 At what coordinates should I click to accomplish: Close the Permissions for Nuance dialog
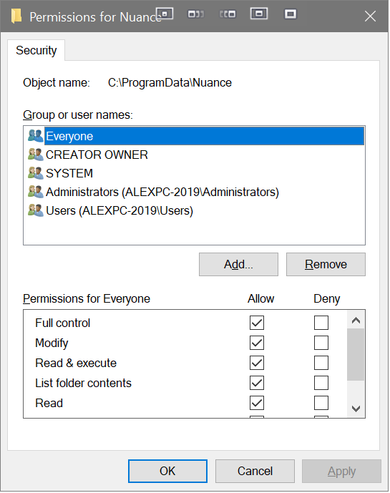[x=370, y=16]
